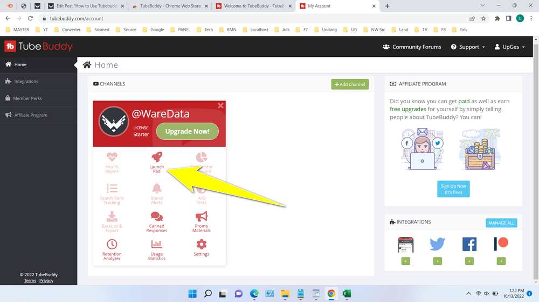Click Sign Up Now affiliate button
Viewport: 539px width, 302px height.
453,189
